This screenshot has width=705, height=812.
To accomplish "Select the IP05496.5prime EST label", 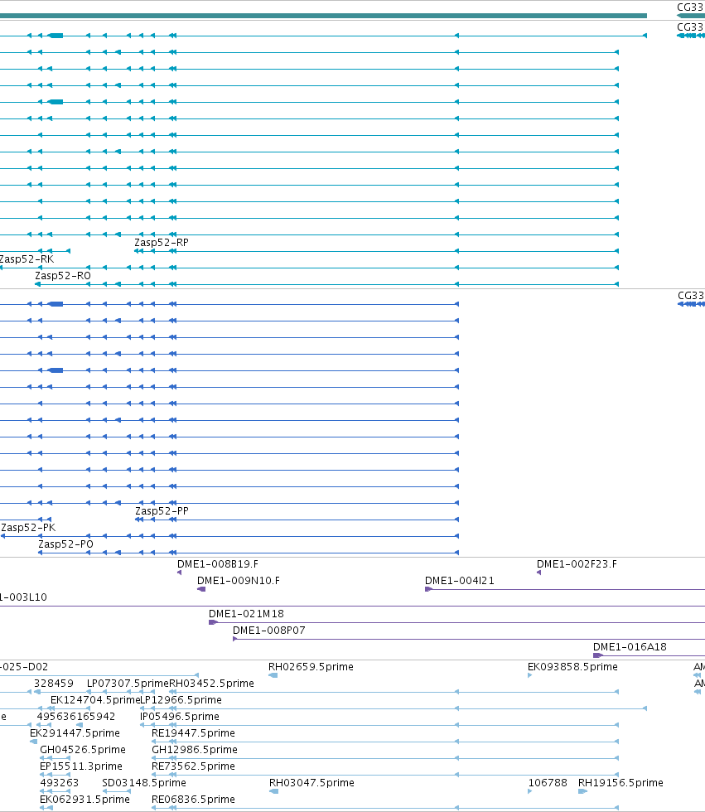I will (x=180, y=716).
